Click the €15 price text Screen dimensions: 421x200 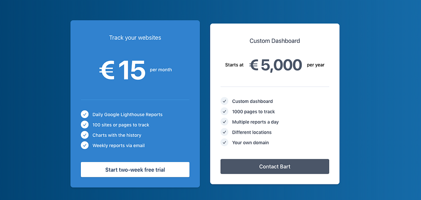click(x=123, y=70)
